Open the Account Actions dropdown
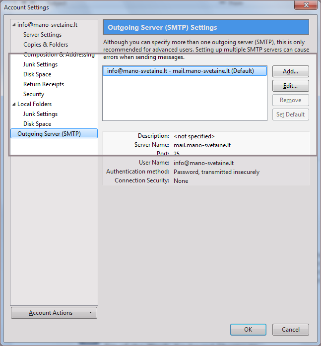Viewport: 321px width, 346px height. (x=54, y=313)
